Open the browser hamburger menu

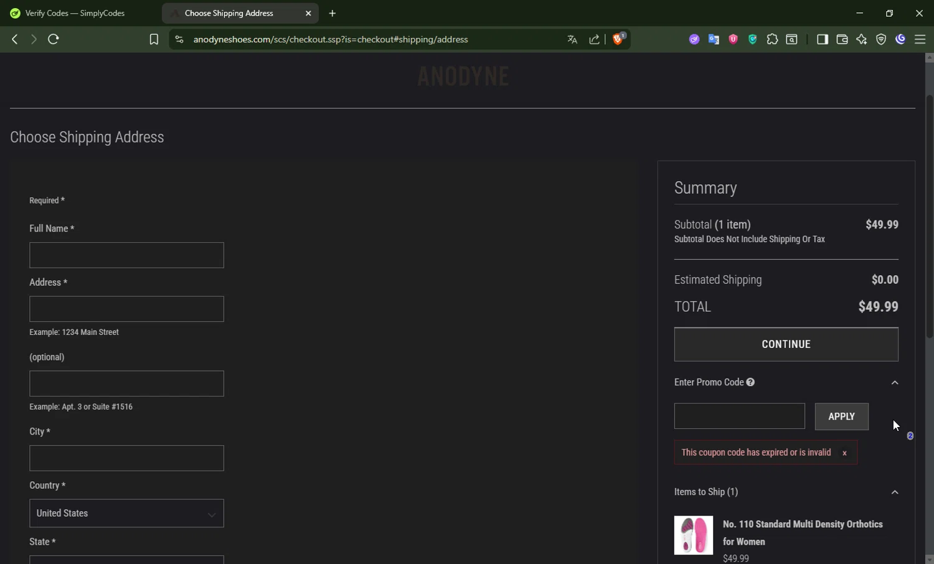pyautogui.click(x=920, y=39)
